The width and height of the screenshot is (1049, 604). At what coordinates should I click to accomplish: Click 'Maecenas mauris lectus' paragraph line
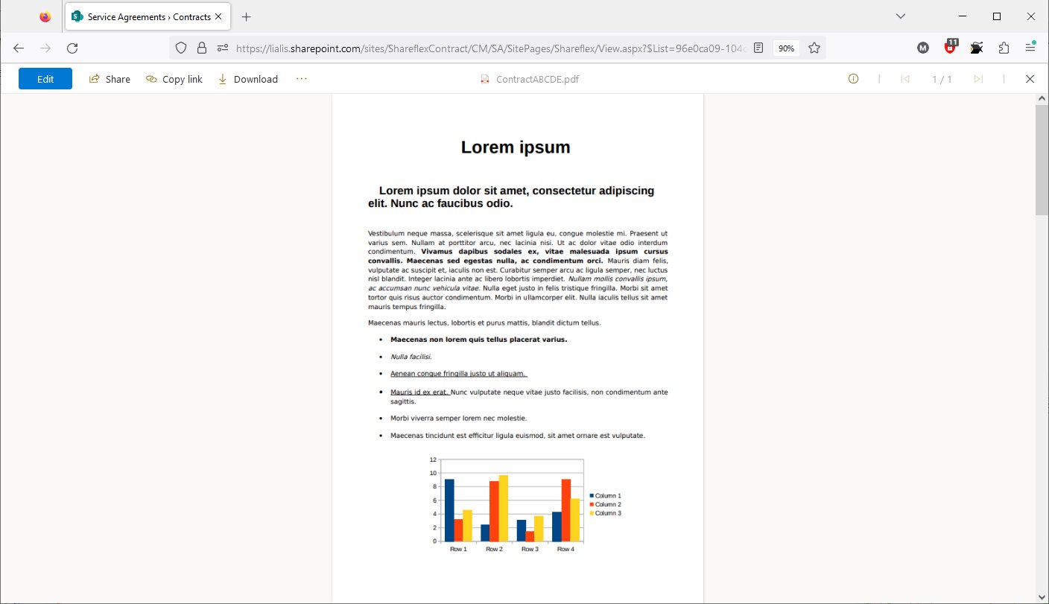tap(484, 323)
